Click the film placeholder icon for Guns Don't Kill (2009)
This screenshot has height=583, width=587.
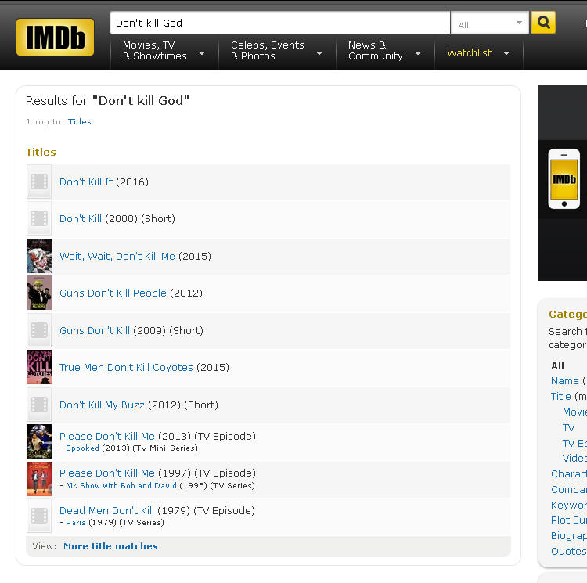[x=39, y=330]
